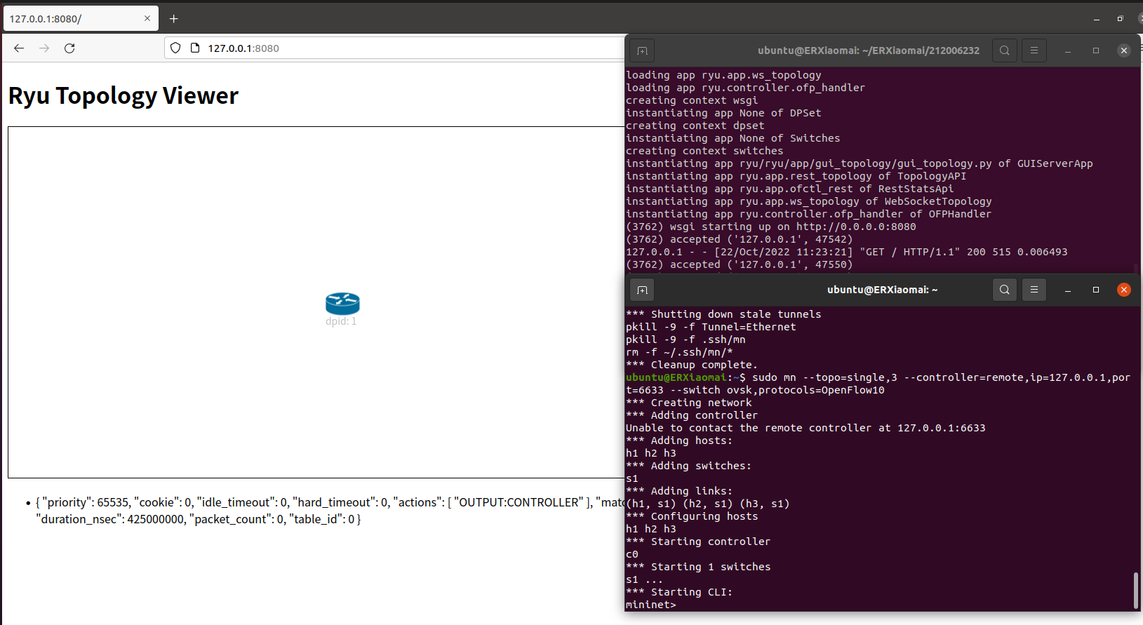1143x625 pixels.
Task: Open hamburger menu in ubuntu@ERXiaomai: ~ terminal
Action: (x=1034, y=290)
